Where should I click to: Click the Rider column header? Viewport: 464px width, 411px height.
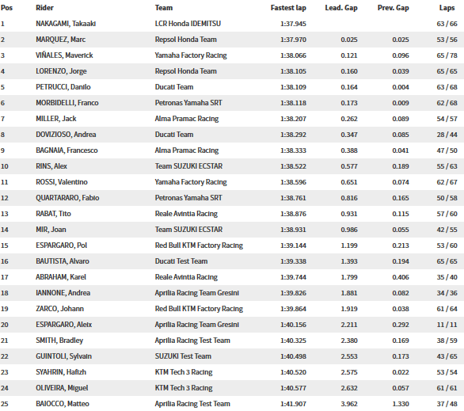[x=44, y=8]
